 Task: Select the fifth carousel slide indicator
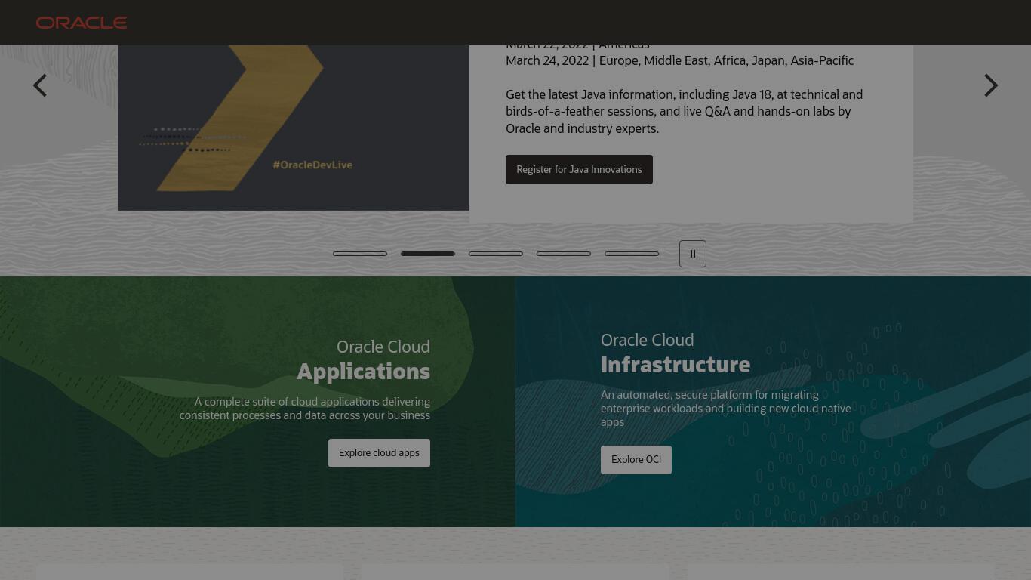click(x=632, y=254)
